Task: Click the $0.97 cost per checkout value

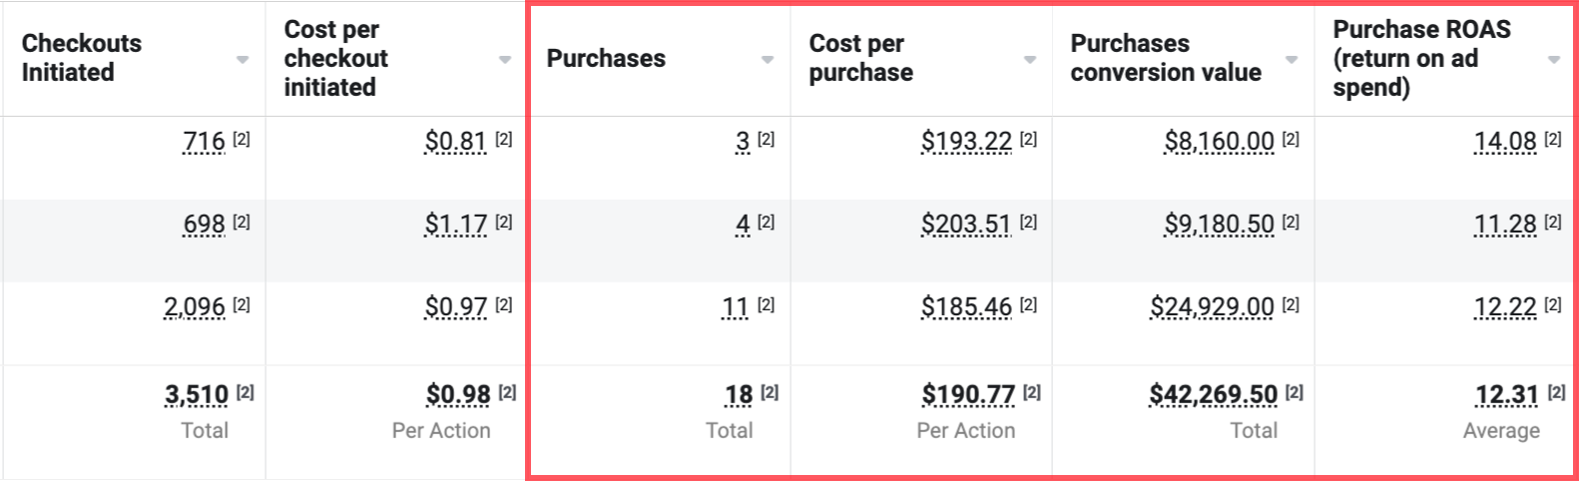Action: click(x=456, y=306)
